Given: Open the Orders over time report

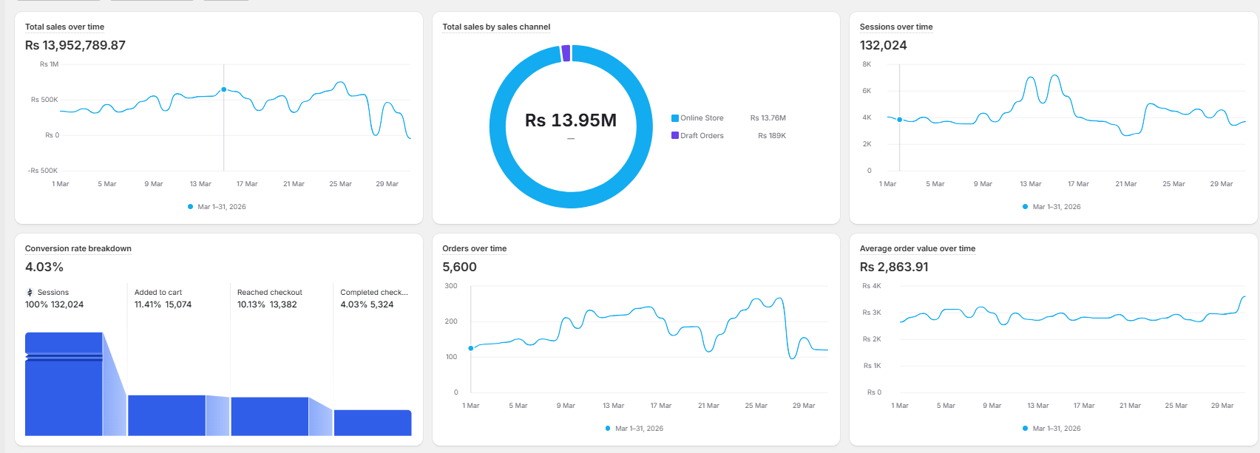Looking at the screenshot, I should point(475,248).
